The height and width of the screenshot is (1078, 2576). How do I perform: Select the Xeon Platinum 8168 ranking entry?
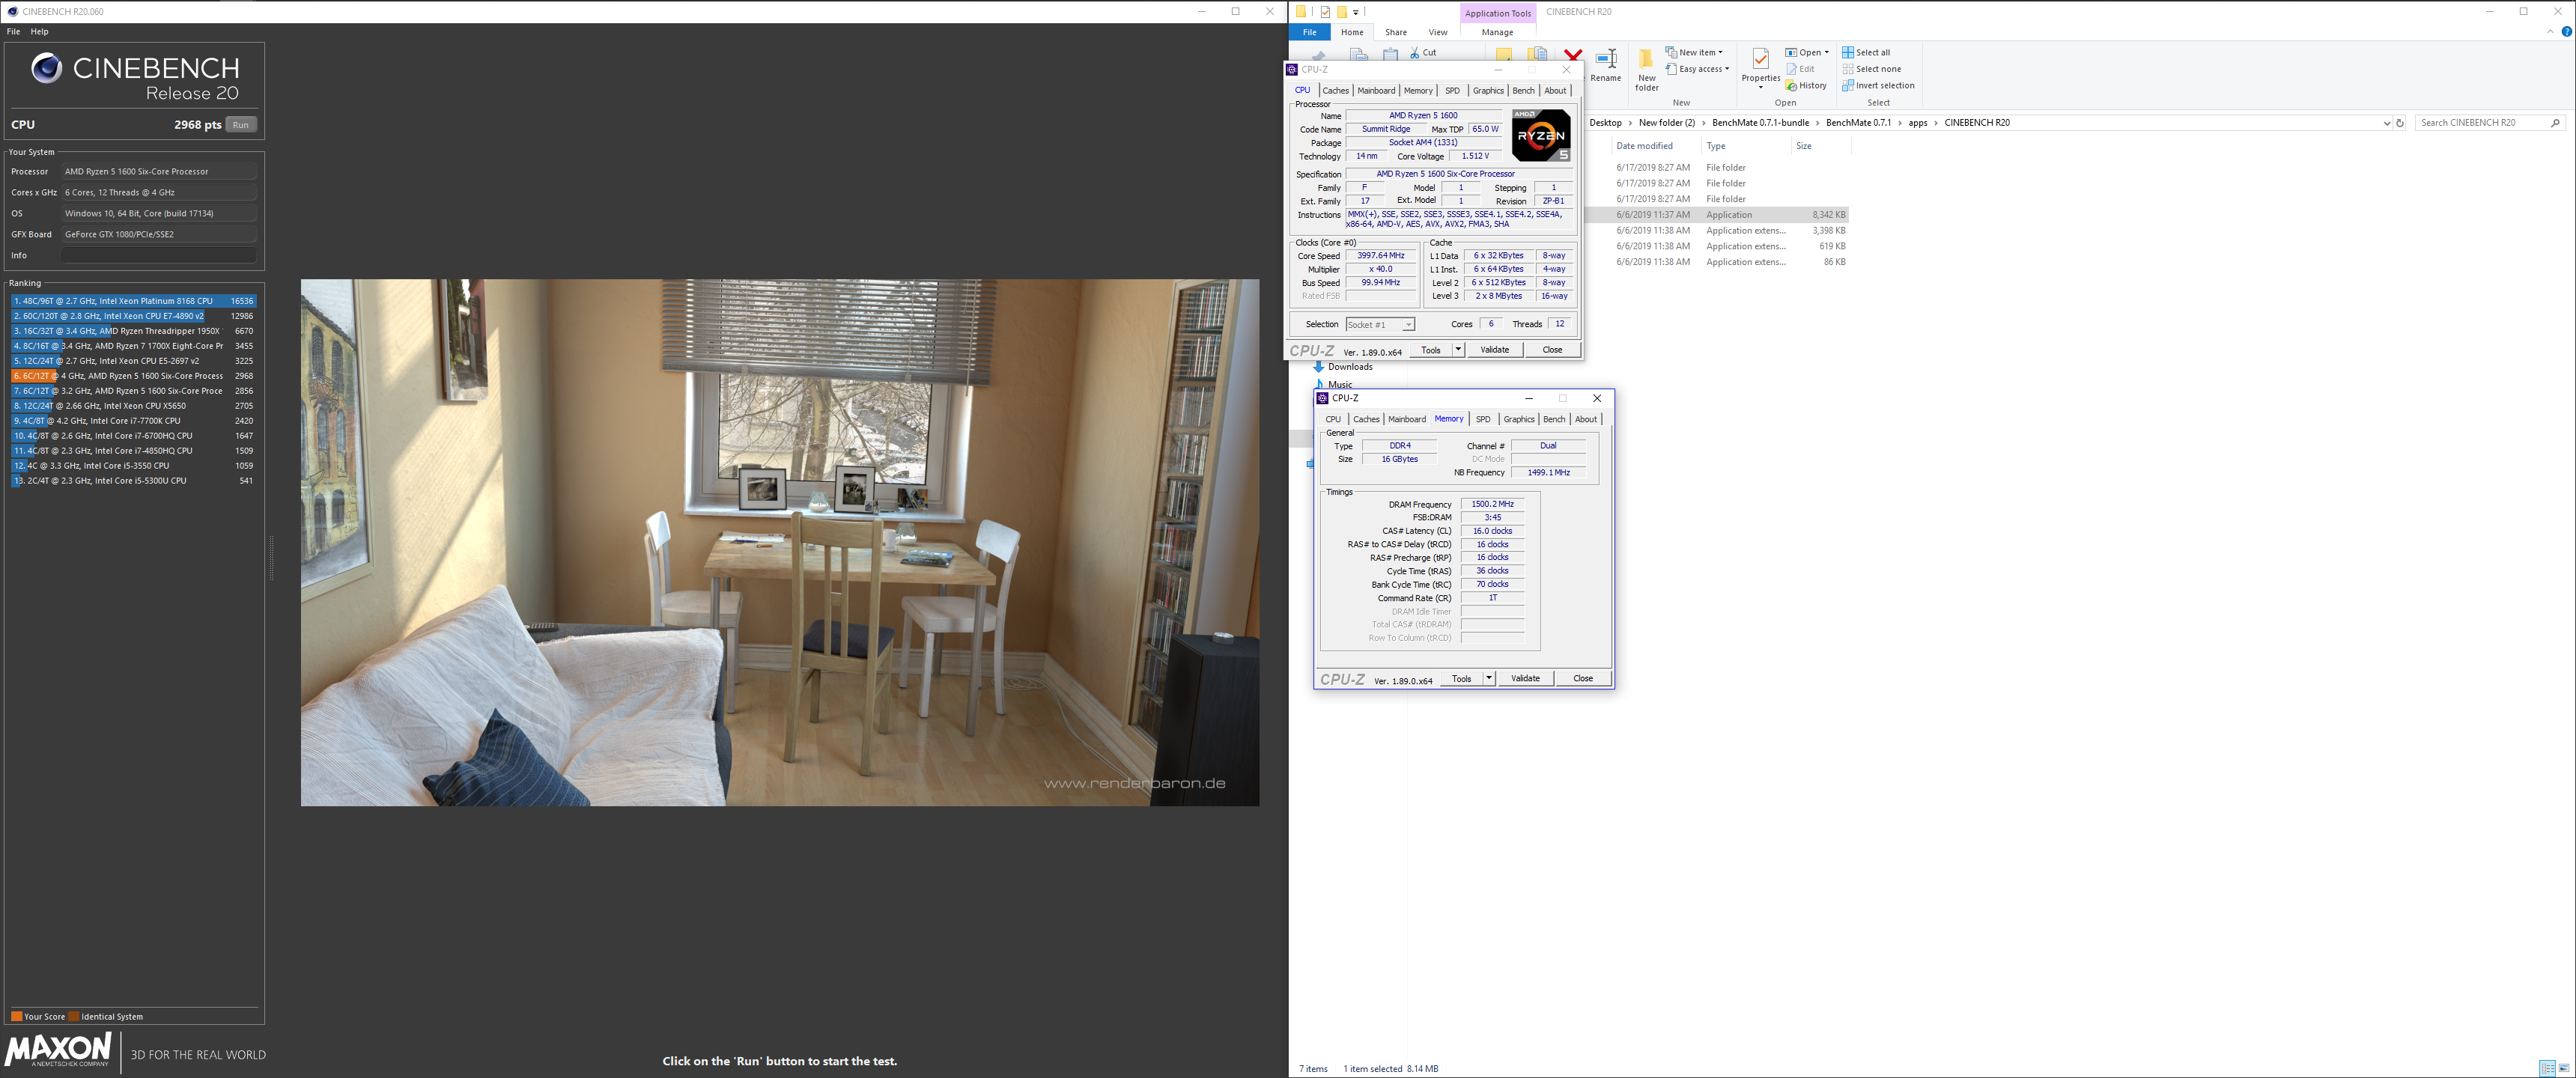[x=134, y=301]
